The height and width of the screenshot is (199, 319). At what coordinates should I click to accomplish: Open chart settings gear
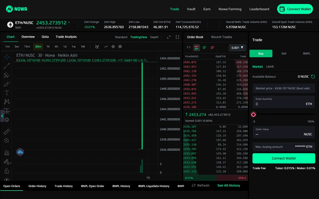click(120, 47)
